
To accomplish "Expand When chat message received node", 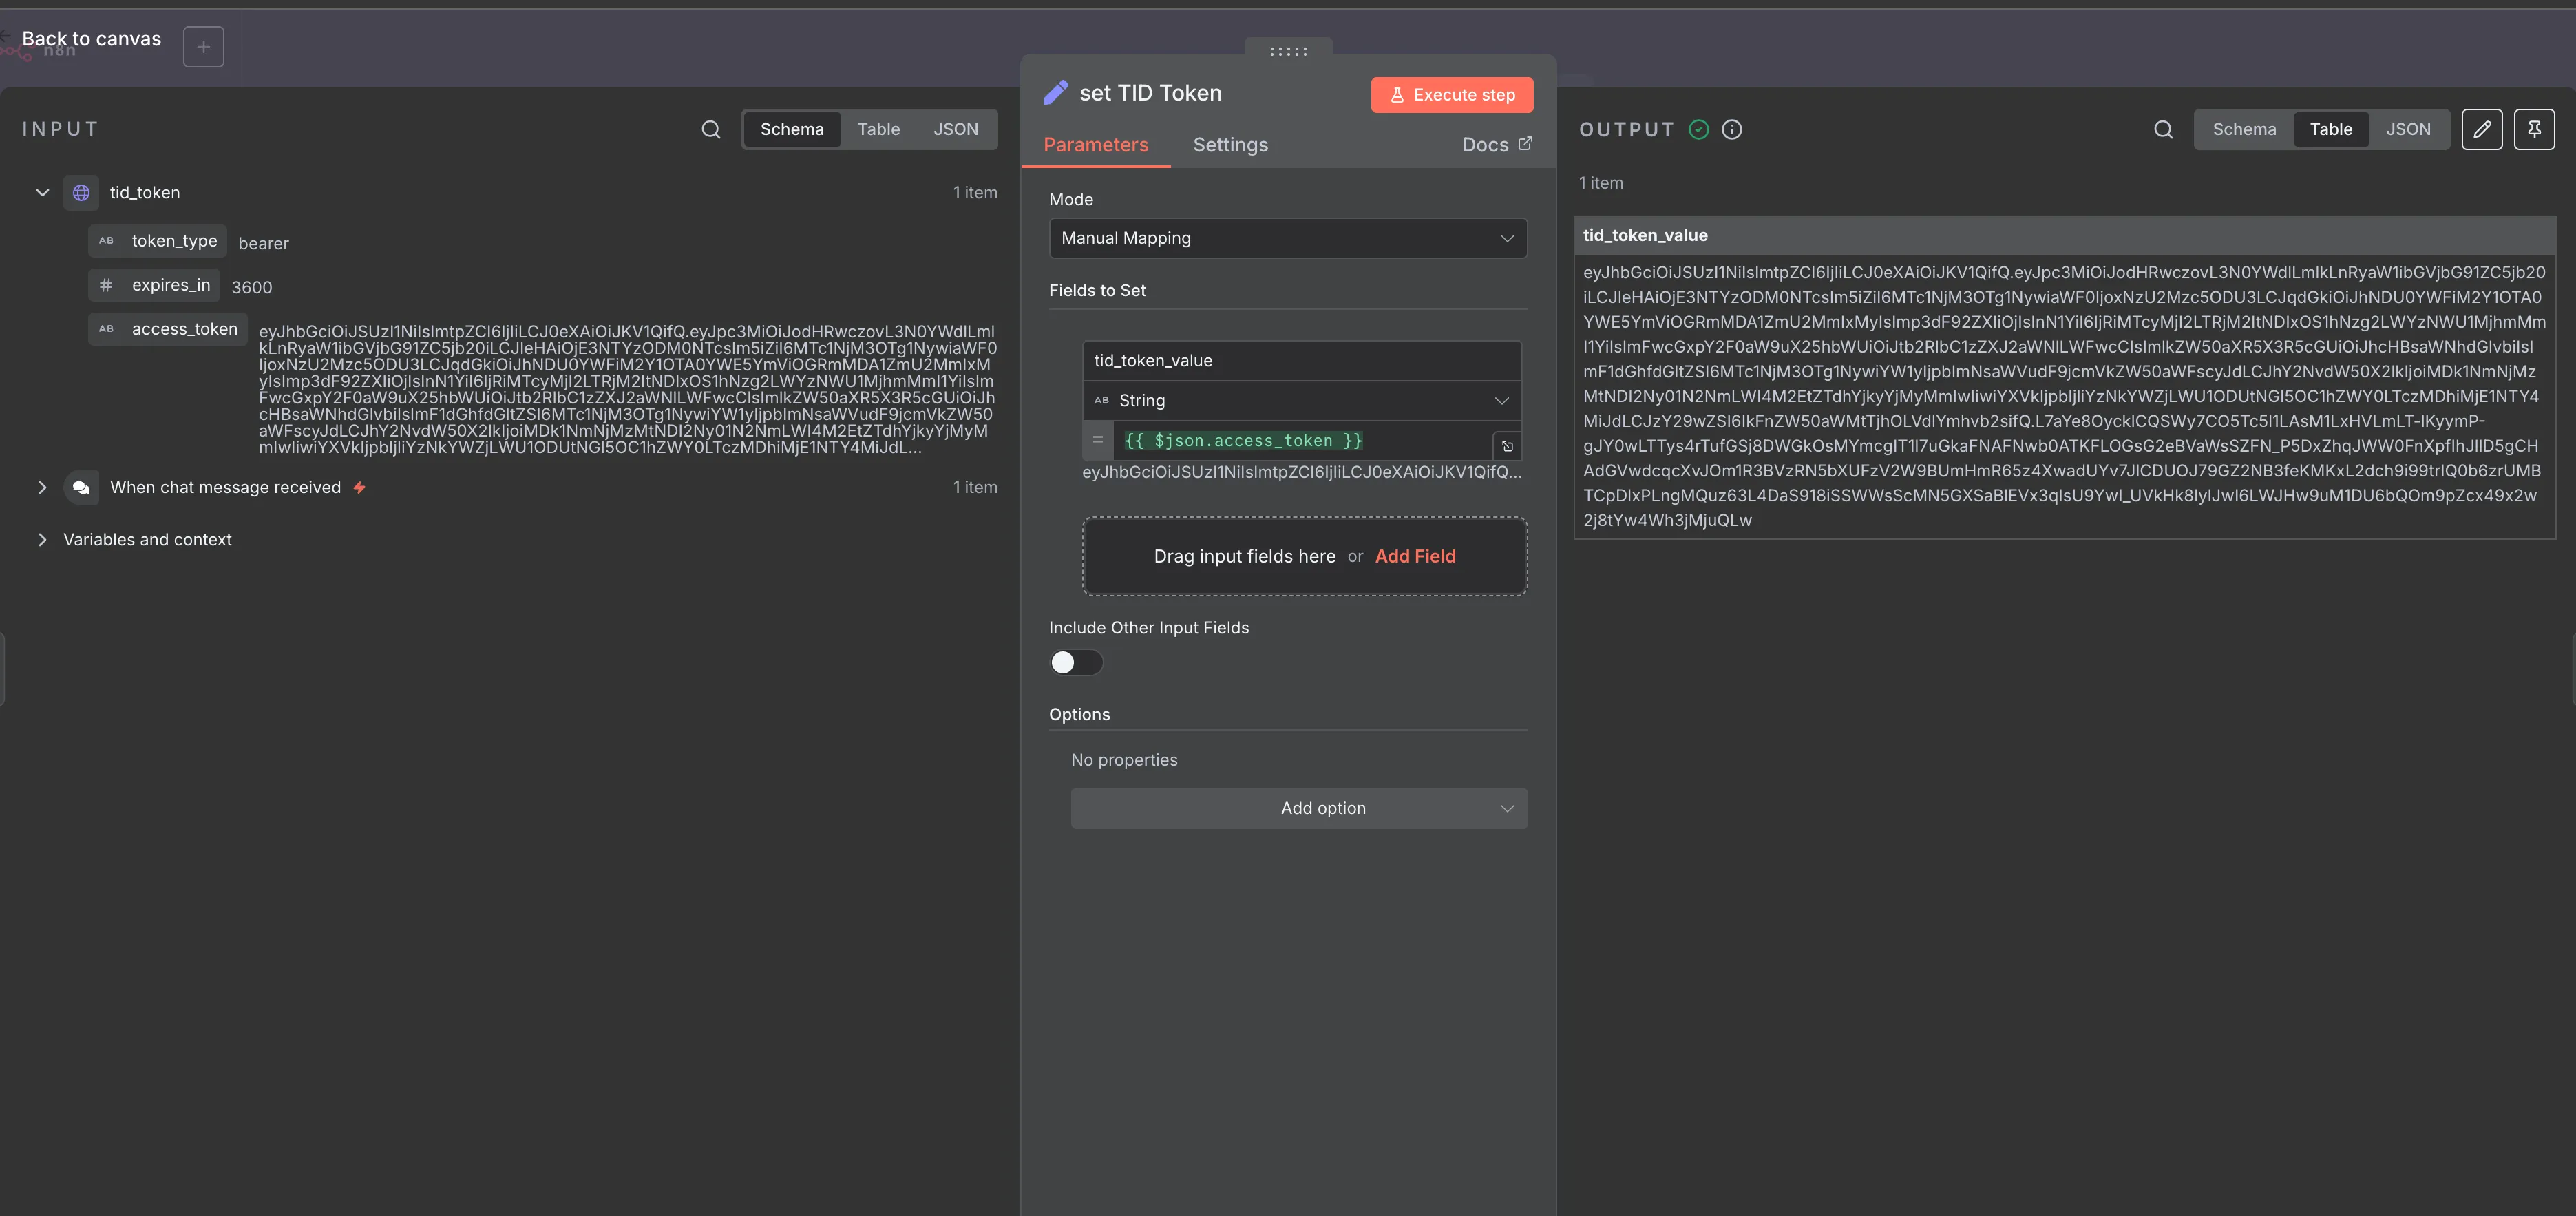I will point(42,488).
